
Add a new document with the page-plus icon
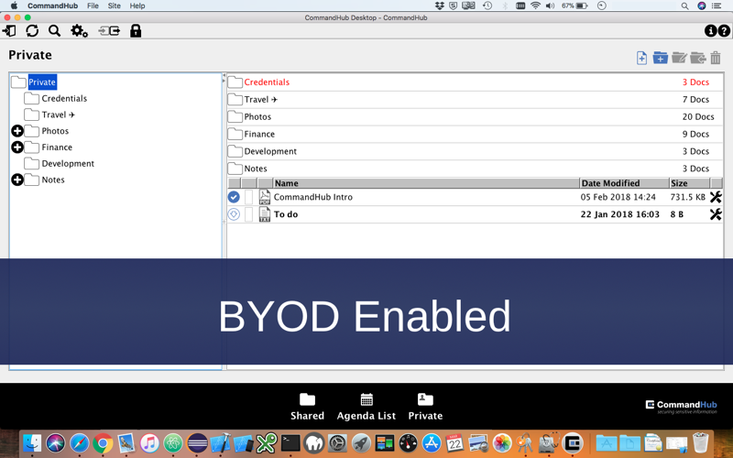coord(641,58)
